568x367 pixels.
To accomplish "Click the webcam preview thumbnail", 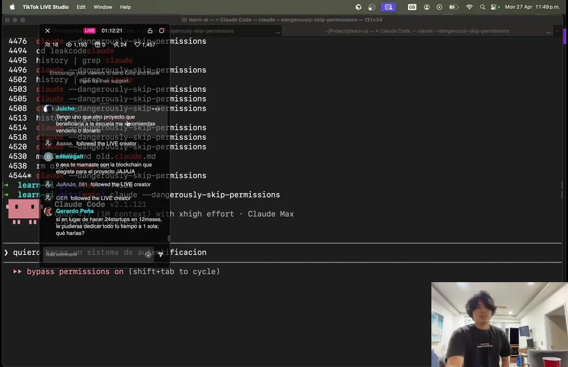I will (500, 325).
